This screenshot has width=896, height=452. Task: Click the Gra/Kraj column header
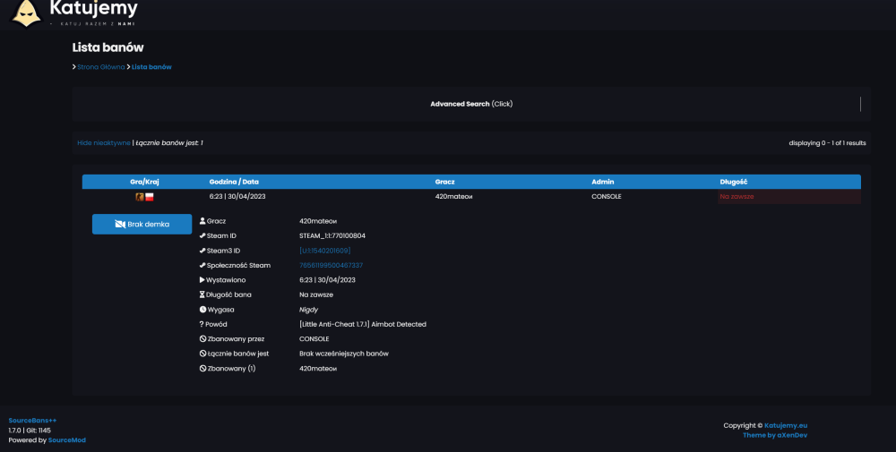tap(144, 182)
